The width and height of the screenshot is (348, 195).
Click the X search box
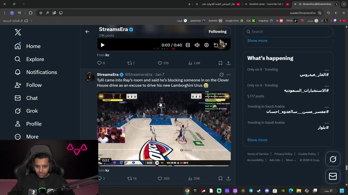coord(288,32)
